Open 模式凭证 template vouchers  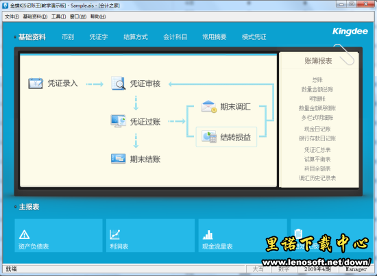(254, 37)
